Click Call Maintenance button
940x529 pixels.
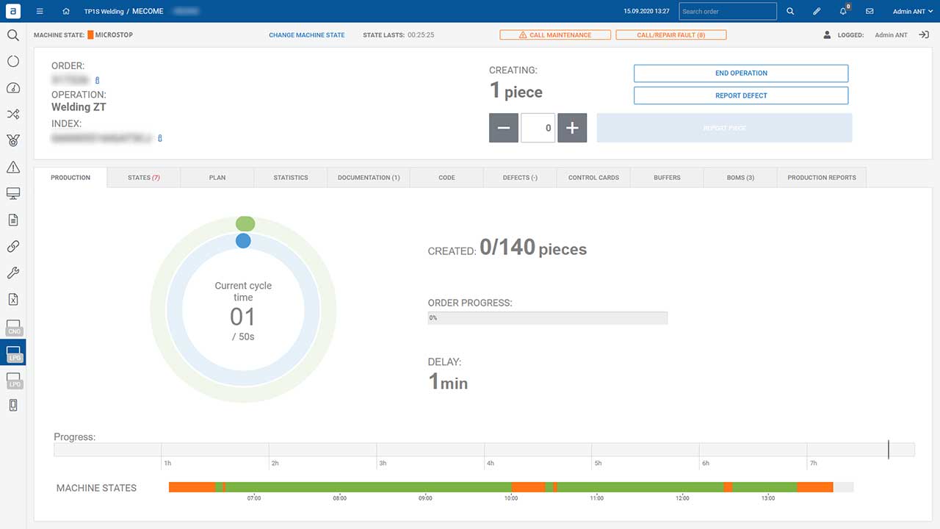click(555, 35)
